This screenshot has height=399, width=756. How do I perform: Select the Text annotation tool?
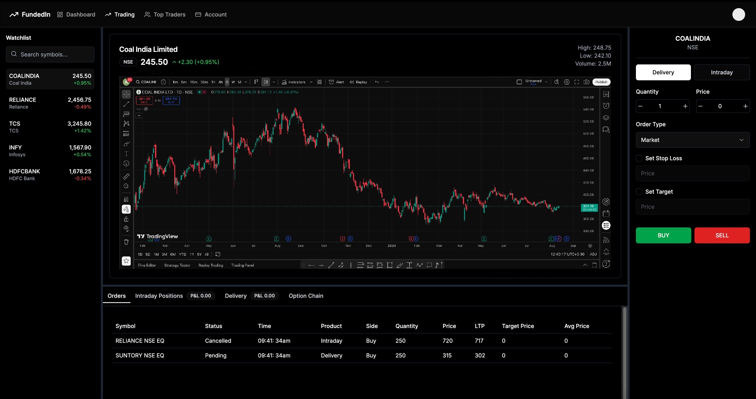[127, 154]
